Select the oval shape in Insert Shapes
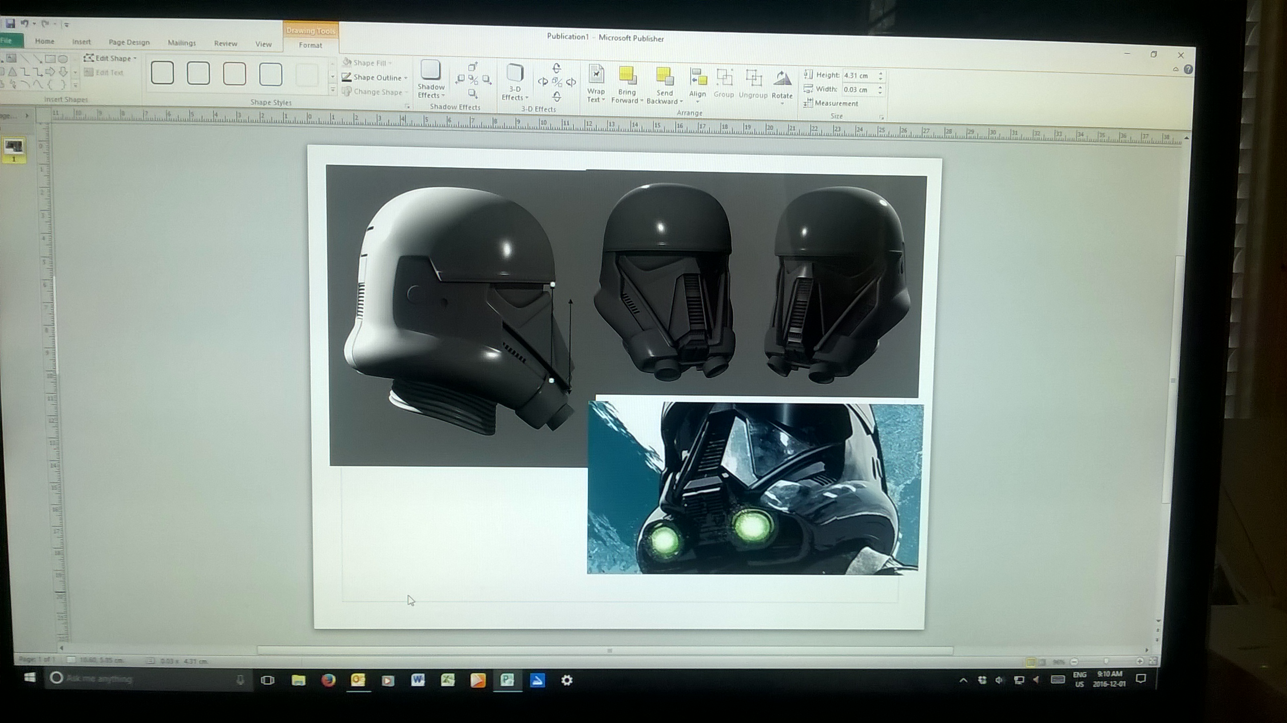This screenshot has height=723, width=1287. point(63,59)
